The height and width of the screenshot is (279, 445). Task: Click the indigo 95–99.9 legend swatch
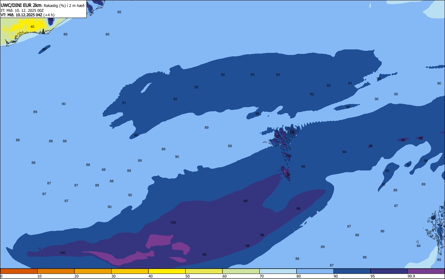pyautogui.click(x=389, y=271)
